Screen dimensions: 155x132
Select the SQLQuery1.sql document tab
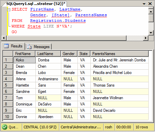[x=36, y=4]
